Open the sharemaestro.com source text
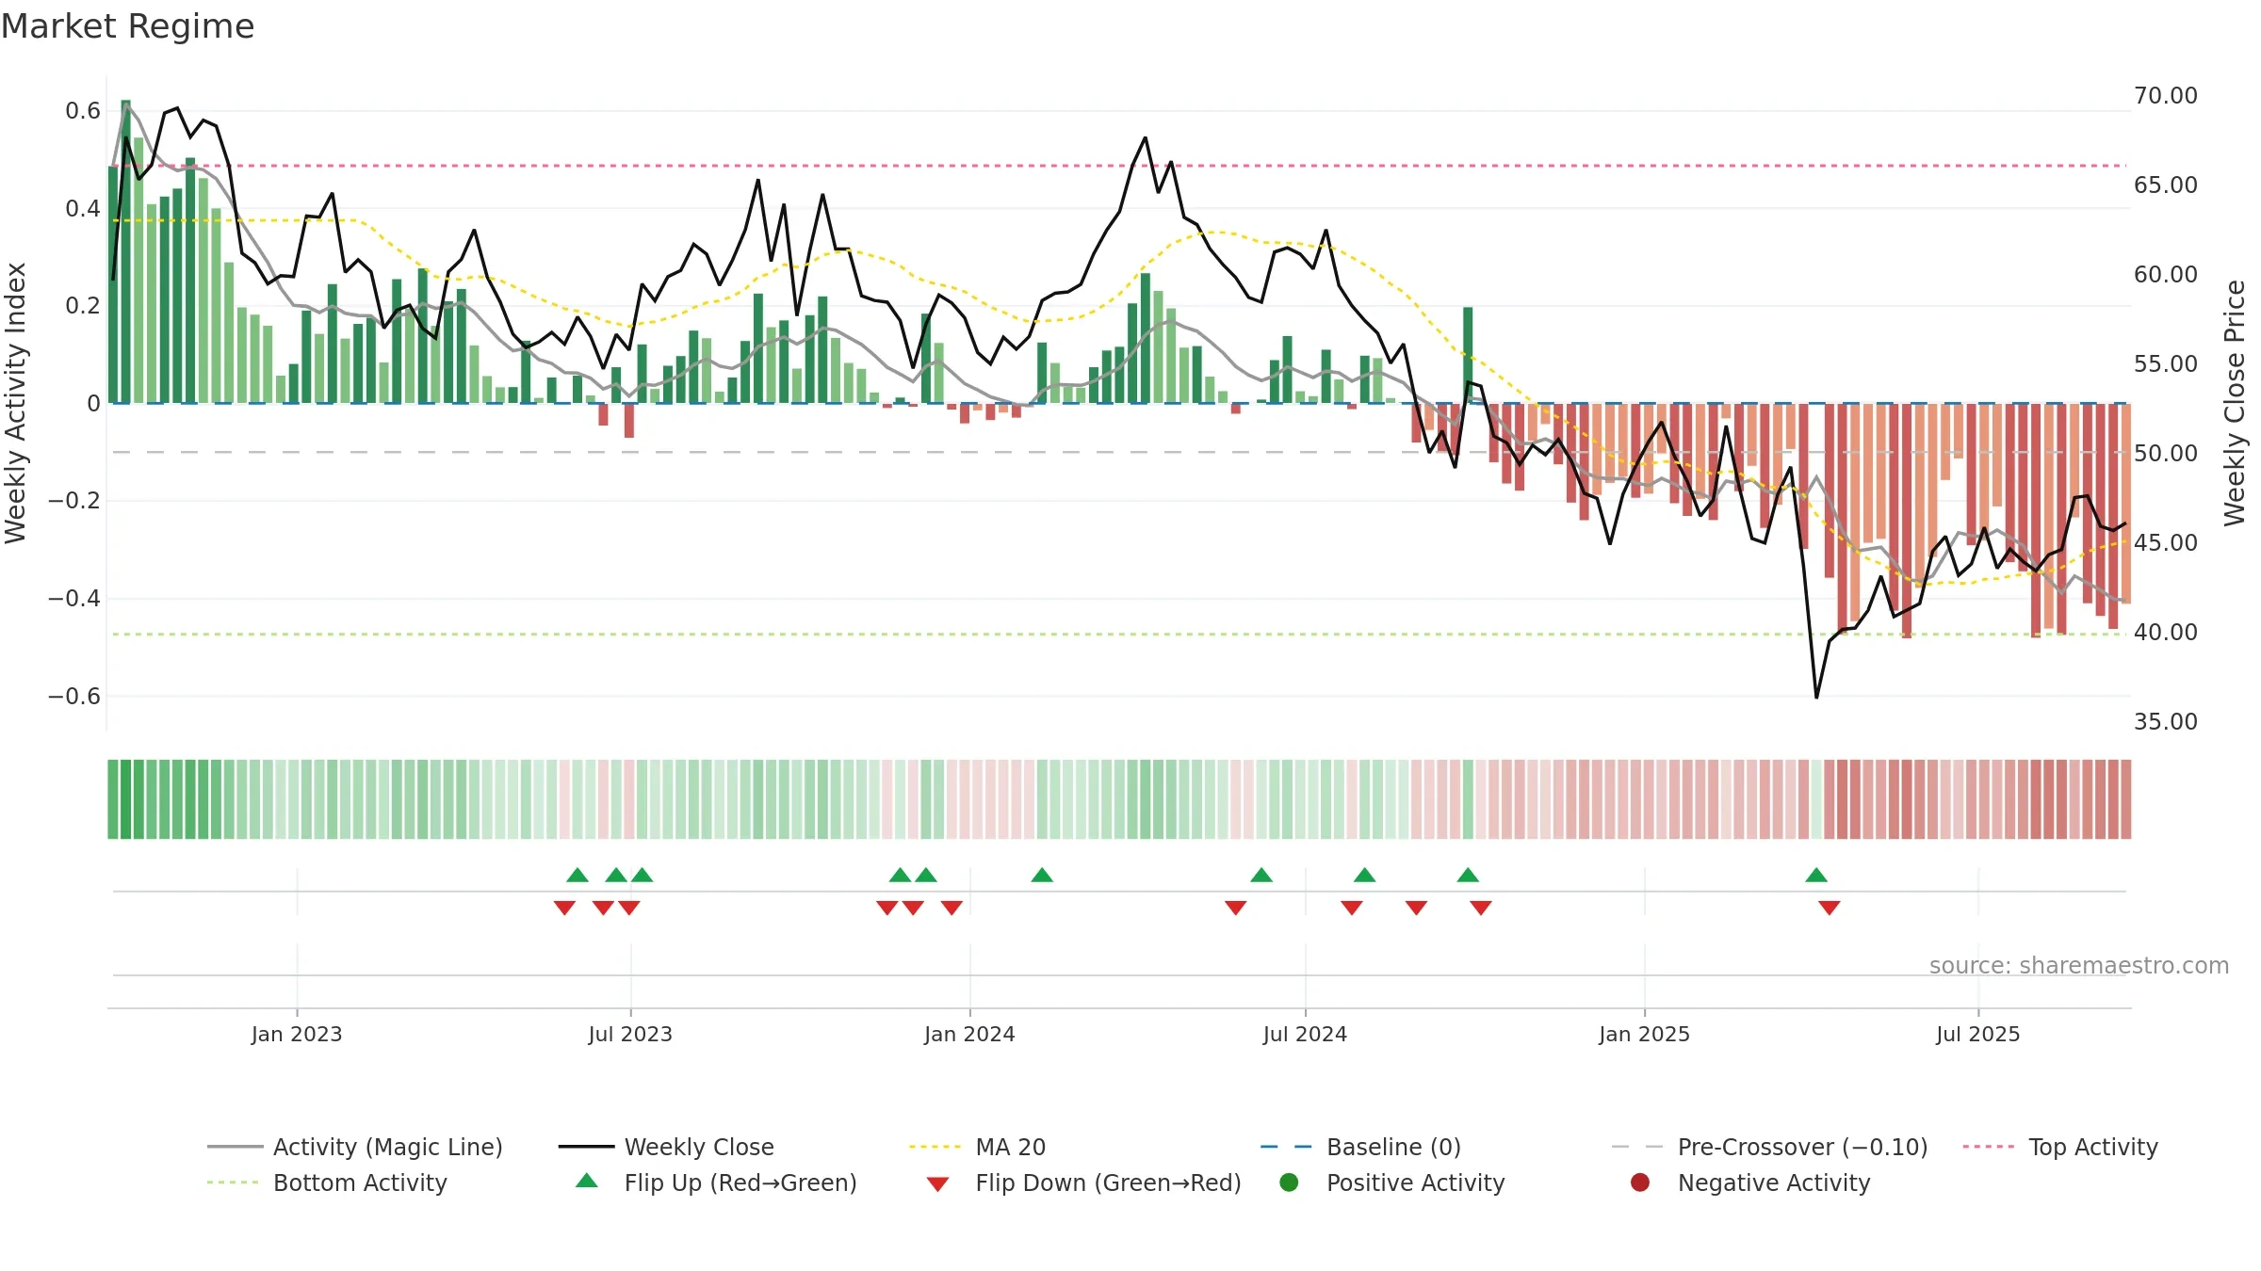This screenshot has width=2261, height=1271. [x=2079, y=966]
